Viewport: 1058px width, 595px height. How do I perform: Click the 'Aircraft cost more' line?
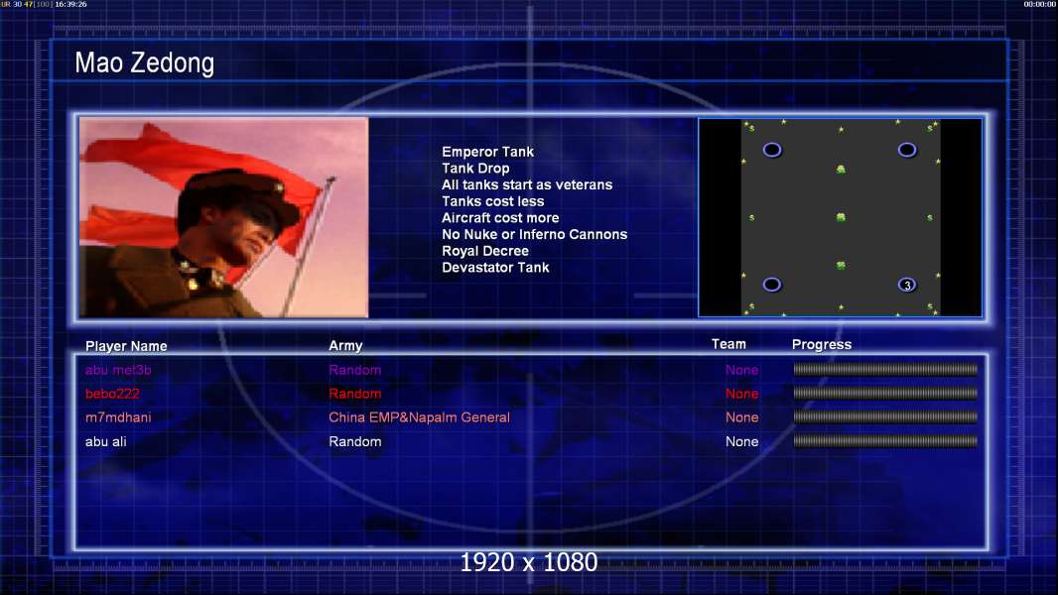(x=500, y=217)
